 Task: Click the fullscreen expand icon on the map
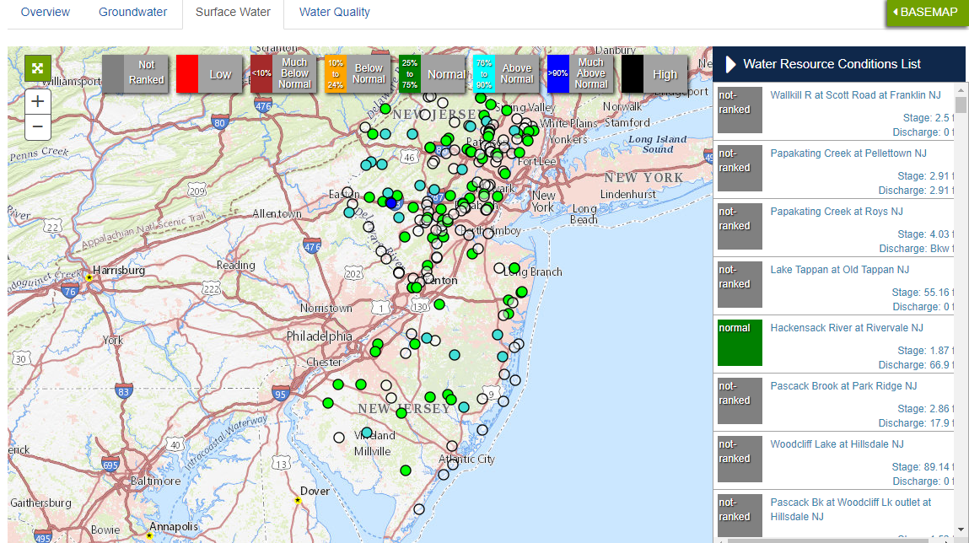(36, 67)
